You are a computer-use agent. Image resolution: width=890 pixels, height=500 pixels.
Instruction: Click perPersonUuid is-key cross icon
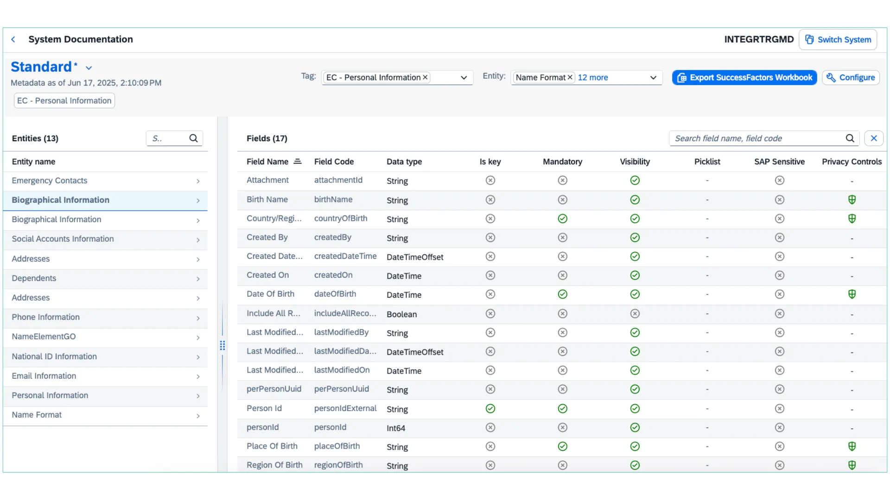pyautogui.click(x=490, y=389)
